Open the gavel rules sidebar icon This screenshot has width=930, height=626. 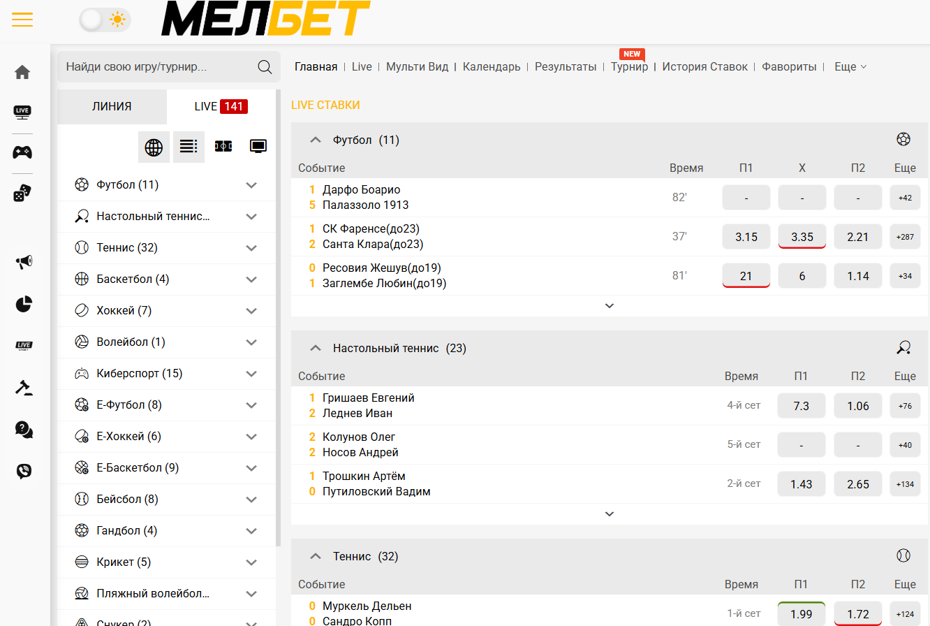pyautogui.click(x=24, y=387)
